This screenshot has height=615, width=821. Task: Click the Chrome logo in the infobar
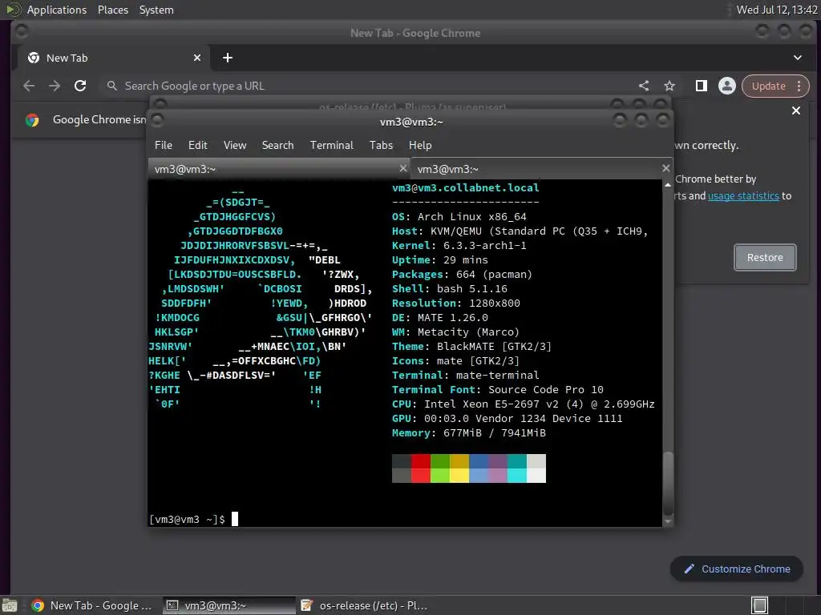point(32,120)
